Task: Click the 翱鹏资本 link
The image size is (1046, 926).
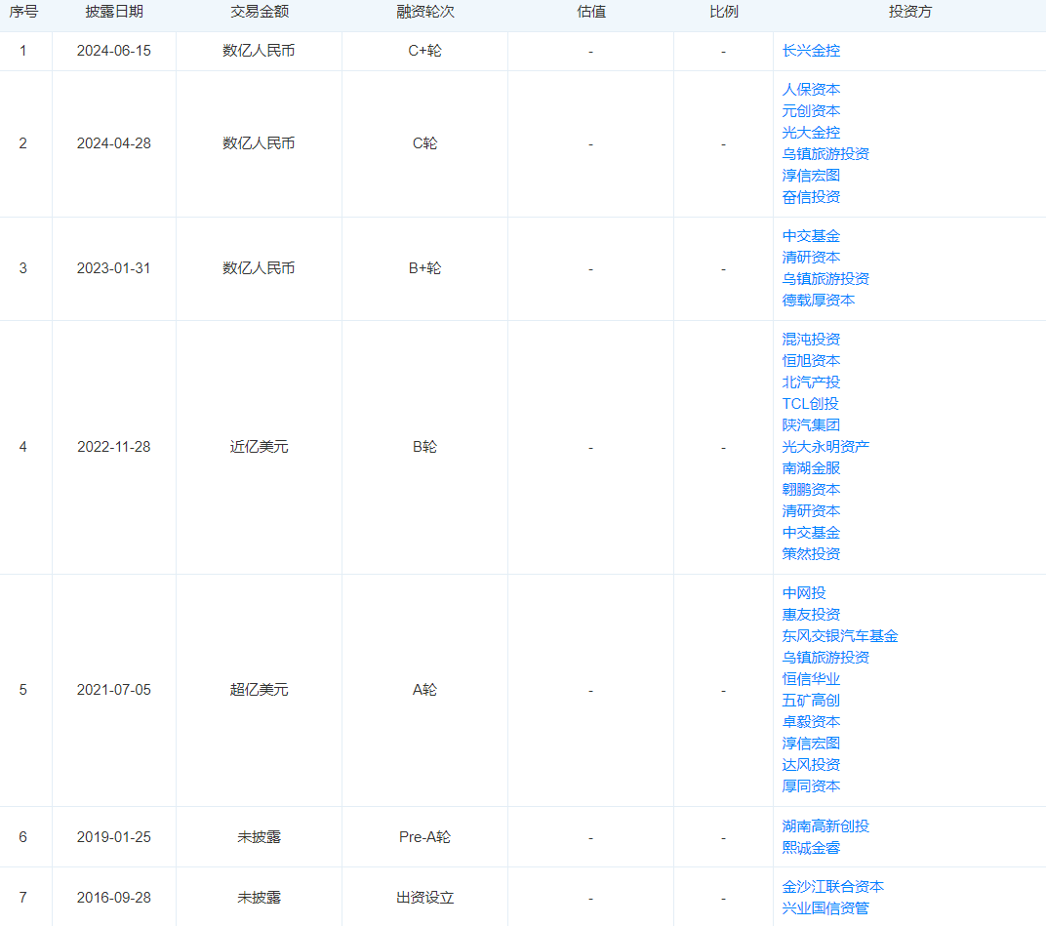Action: coord(811,490)
